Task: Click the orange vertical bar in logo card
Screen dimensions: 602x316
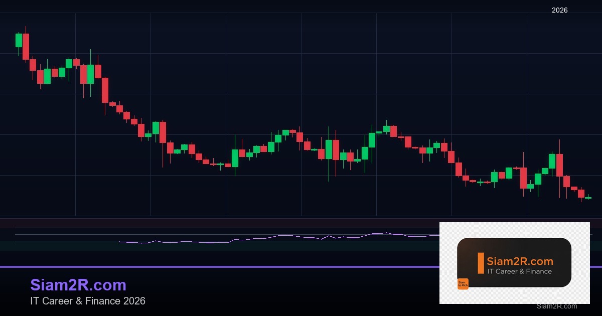Action: coord(481,262)
